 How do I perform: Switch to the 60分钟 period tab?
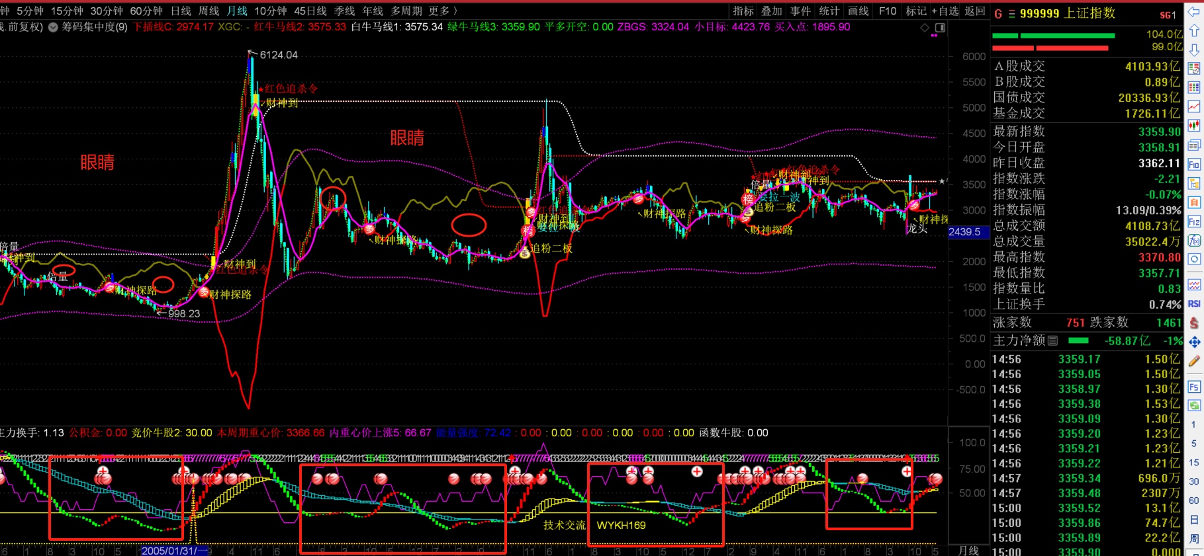coord(146,11)
